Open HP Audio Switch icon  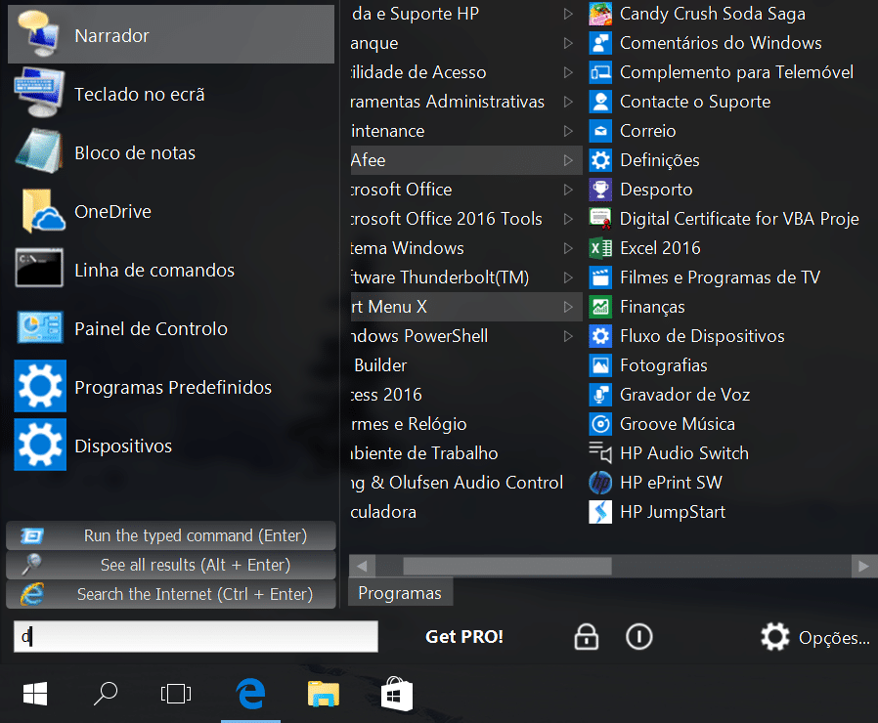pos(600,452)
